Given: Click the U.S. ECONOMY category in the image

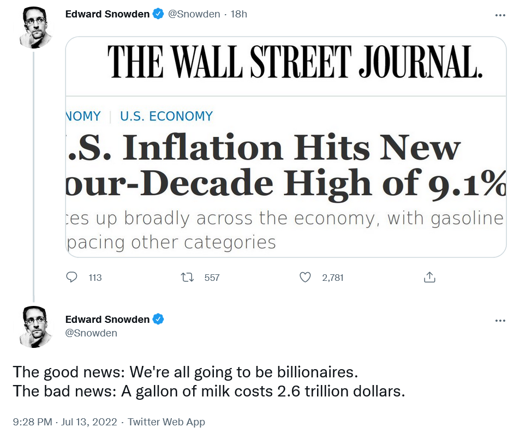Looking at the screenshot, I should coord(166,116).
